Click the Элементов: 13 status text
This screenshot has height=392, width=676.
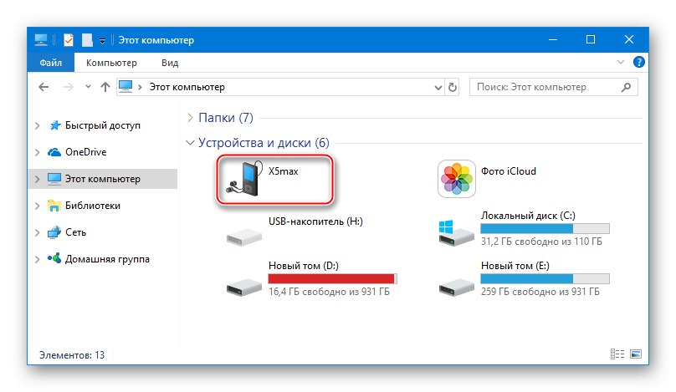pos(72,355)
